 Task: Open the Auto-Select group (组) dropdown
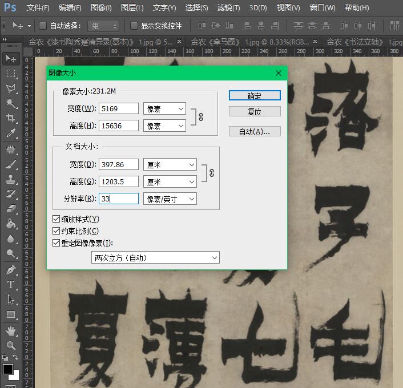103,26
